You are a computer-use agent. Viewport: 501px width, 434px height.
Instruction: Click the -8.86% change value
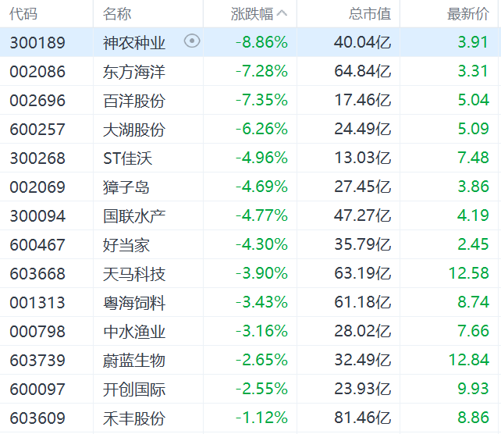tap(261, 42)
